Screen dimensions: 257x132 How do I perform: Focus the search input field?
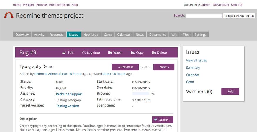tap(204, 16)
